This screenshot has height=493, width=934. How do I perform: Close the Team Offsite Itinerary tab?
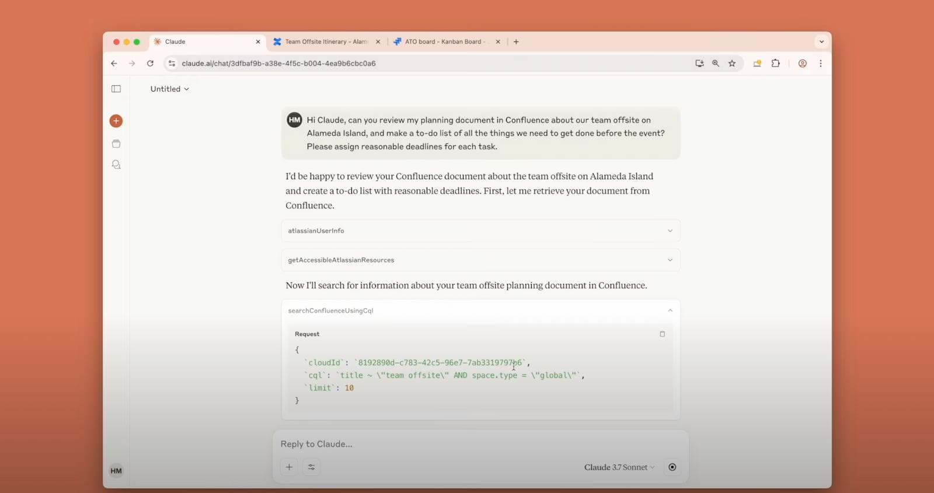[378, 42]
